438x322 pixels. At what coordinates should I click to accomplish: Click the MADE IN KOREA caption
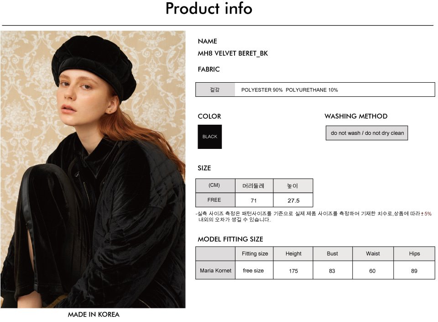93,314
